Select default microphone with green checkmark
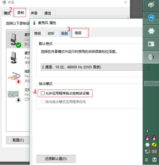This screenshot has width=159, height=165. pyautogui.click(x=18, y=39)
